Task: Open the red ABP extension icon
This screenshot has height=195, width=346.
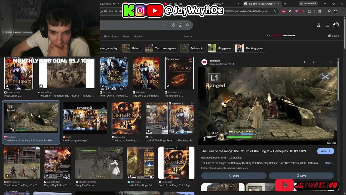Action: click(284, 11)
